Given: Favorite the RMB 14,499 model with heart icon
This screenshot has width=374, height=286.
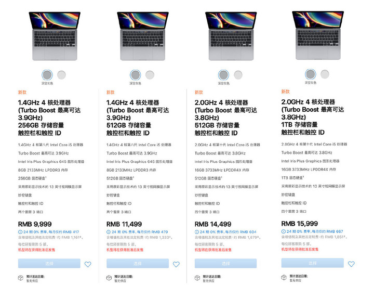Looking at the screenshot, I should click(264, 264).
